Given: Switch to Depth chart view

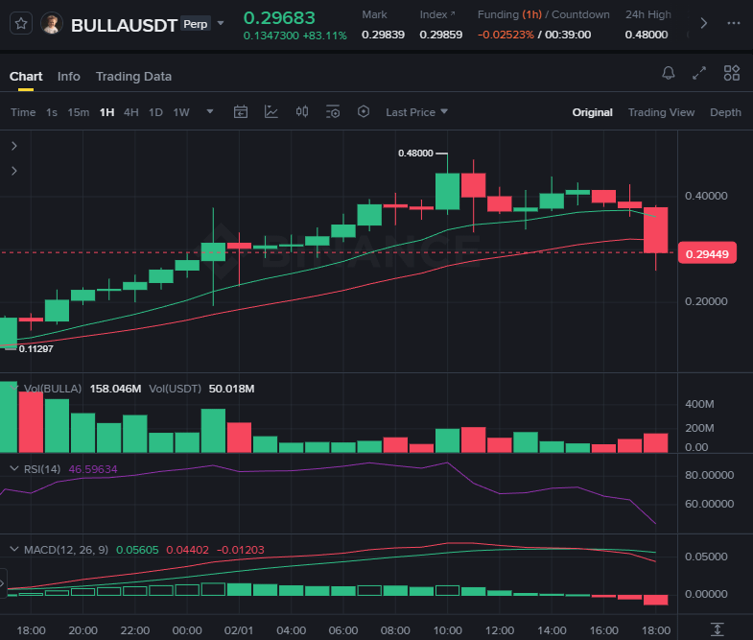Looking at the screenshot, I should [x=725, y=112].
